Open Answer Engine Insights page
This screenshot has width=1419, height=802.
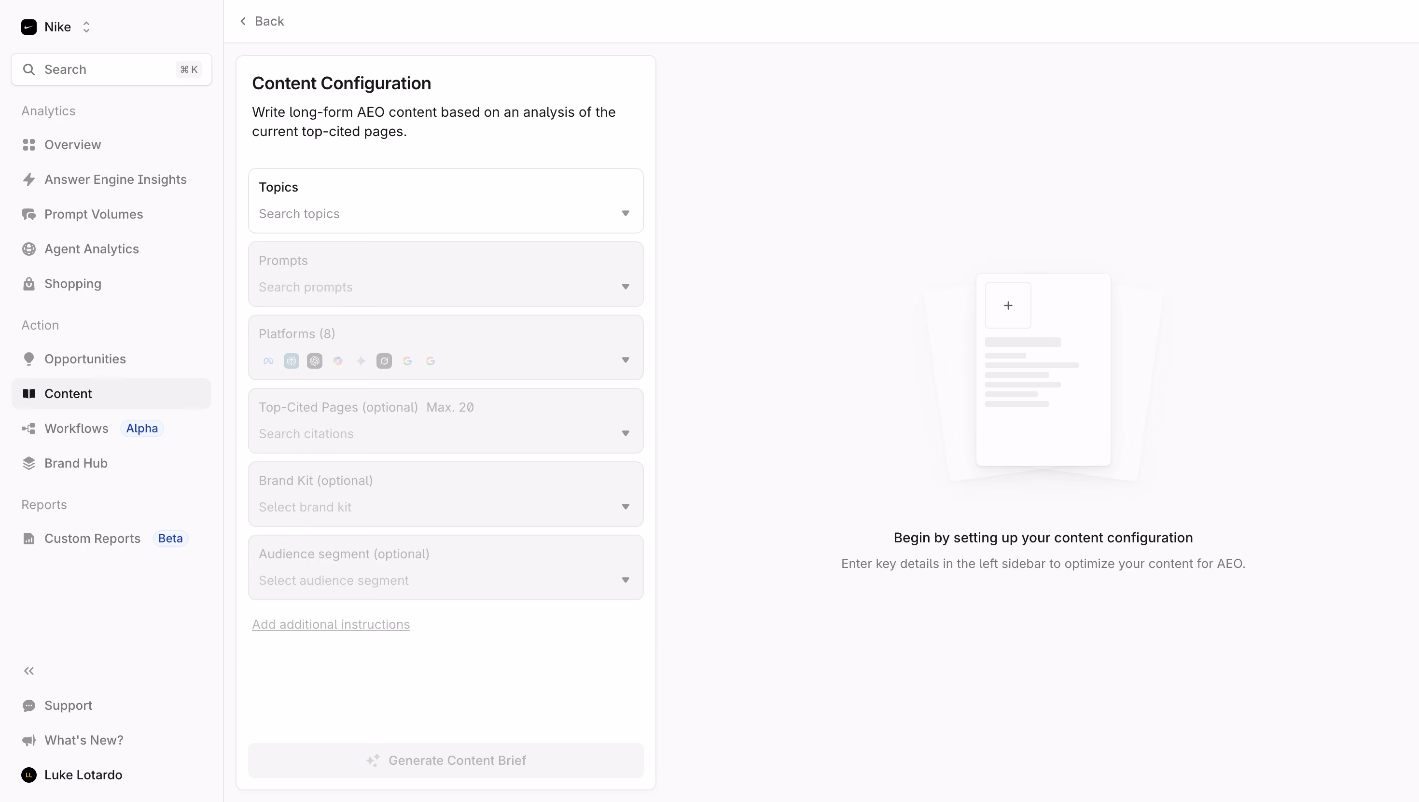click(111, 180)
